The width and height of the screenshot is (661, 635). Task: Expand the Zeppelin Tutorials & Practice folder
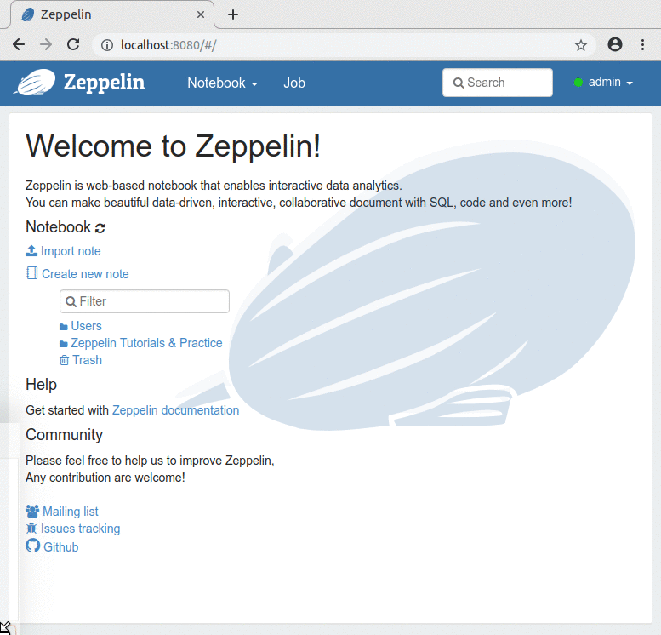tap(146, 343)
